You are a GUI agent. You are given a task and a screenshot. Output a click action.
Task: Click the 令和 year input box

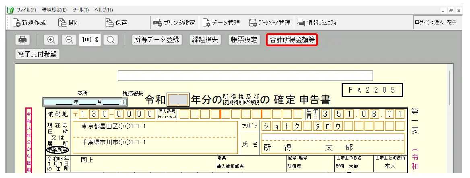(177, 99)
